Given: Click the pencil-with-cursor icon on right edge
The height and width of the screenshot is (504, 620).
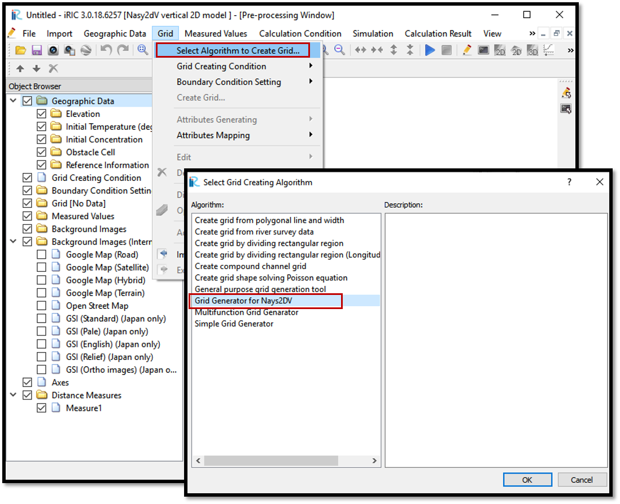Looking at the screenshot, I should point(566,93).
